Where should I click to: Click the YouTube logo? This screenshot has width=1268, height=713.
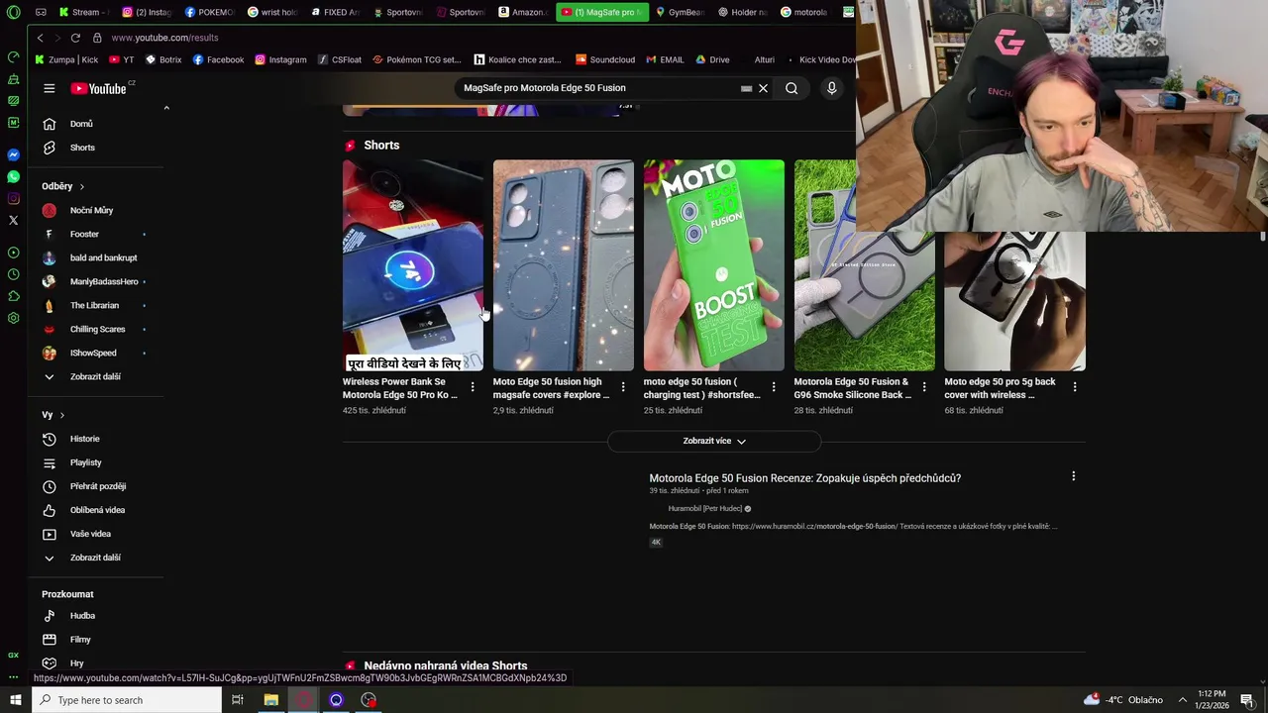98,88
